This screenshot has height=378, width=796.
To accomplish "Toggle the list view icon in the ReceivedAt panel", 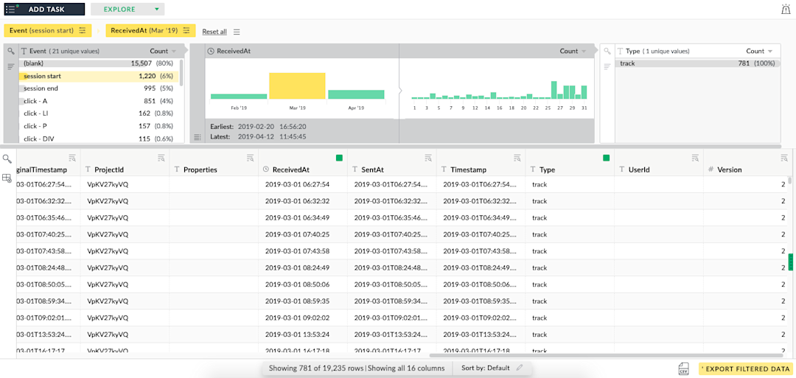I will pos(198,137).
